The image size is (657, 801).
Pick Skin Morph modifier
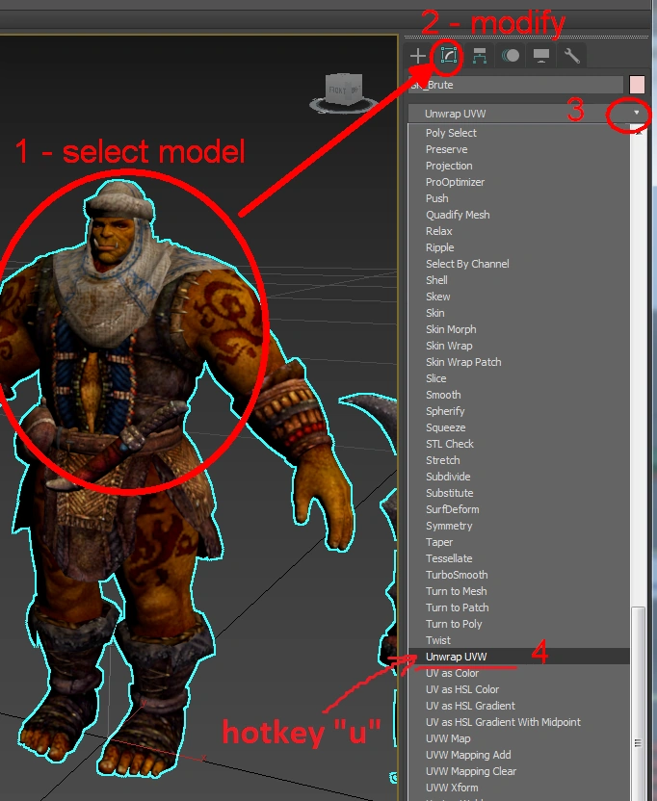451,329
